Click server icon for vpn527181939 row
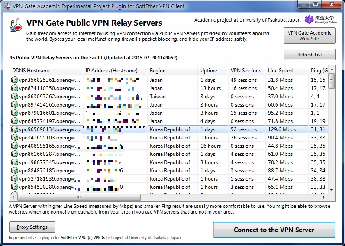This screenshot has width=345, height=246. click(x=15, y=178)
